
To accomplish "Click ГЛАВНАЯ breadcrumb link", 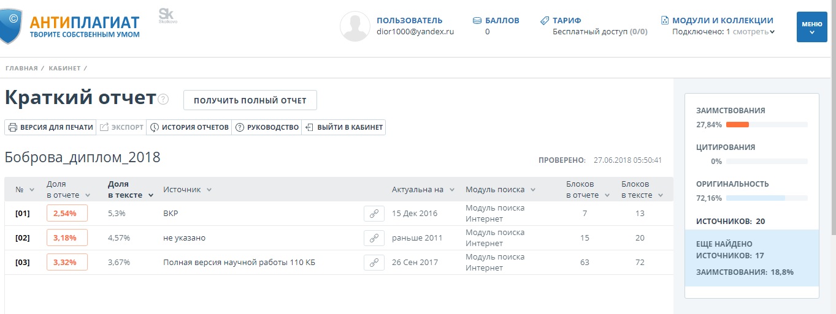I will tap(21, 68).
